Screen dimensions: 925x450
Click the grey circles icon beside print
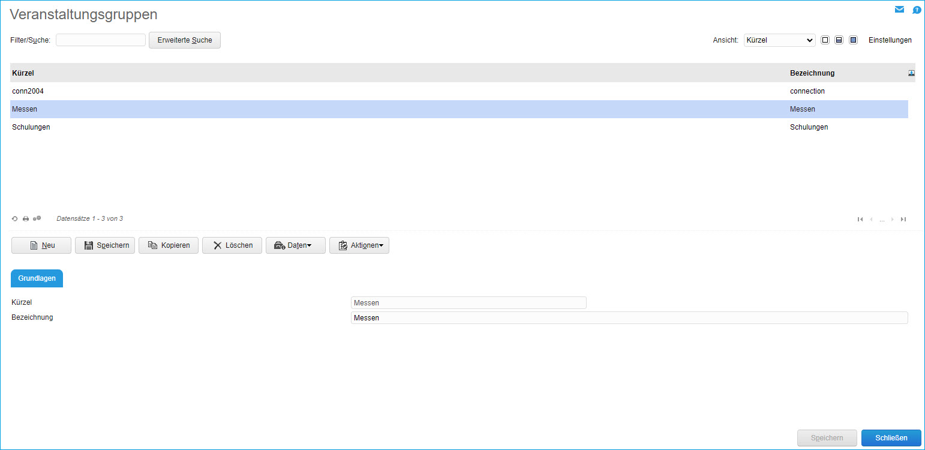(37, 218)
